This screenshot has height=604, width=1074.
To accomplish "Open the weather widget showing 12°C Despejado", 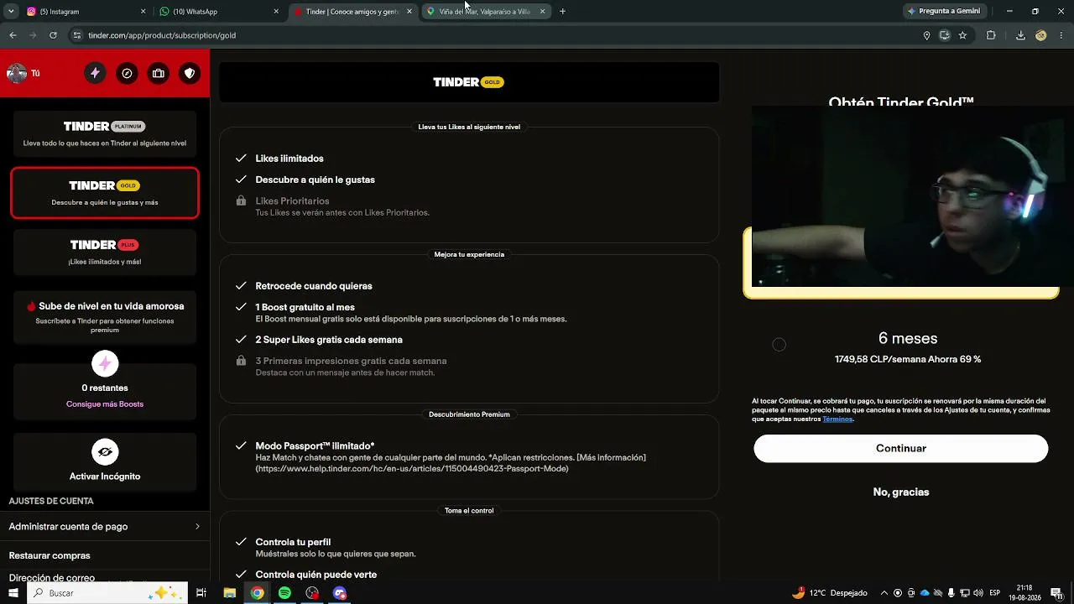I will (x=830, y=593).
